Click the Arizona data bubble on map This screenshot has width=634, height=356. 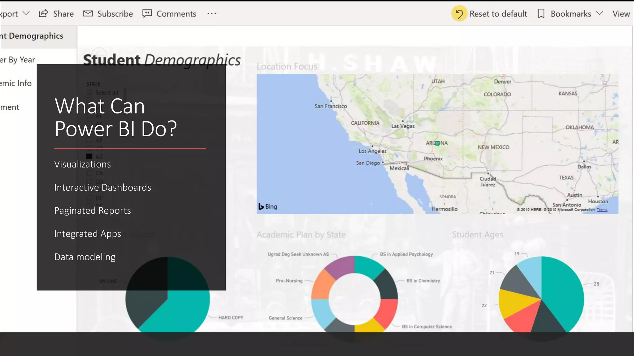(437, 143)
